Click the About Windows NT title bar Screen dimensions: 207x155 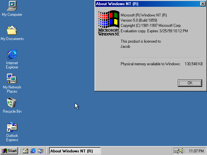(147, 4)
